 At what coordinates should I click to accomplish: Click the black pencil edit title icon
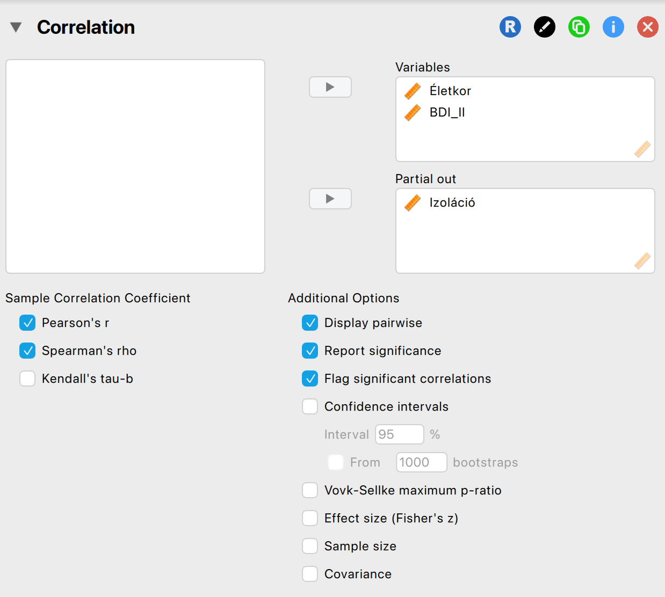[544, 27]
